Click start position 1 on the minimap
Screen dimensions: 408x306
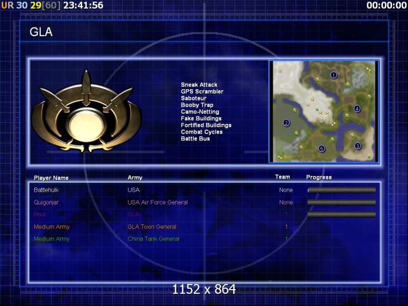click(x=334, y=75)
